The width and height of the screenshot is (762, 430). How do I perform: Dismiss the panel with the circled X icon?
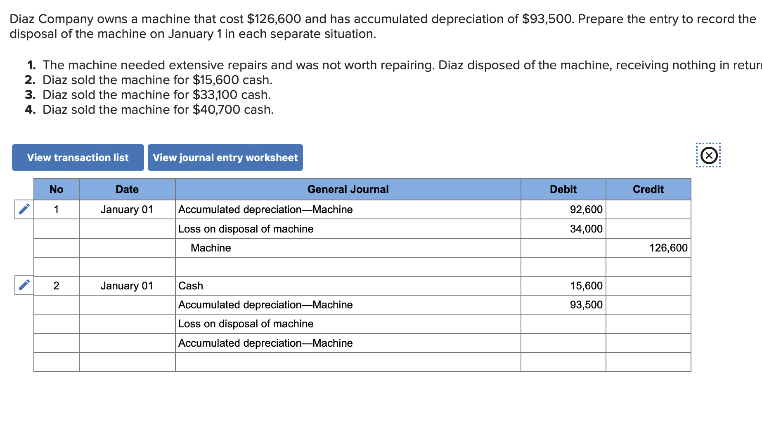click(x=708, y=156)
